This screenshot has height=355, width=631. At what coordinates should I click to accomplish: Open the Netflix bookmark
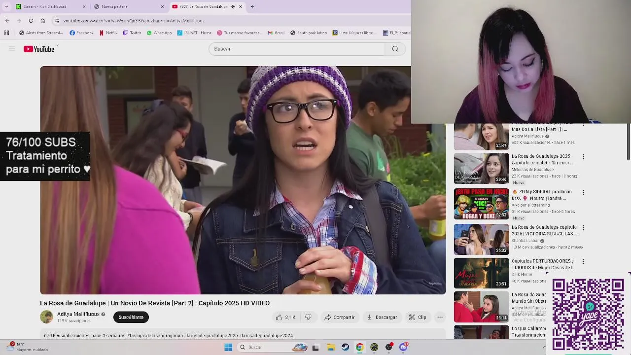pyautogui.click(x=108, y=33)
